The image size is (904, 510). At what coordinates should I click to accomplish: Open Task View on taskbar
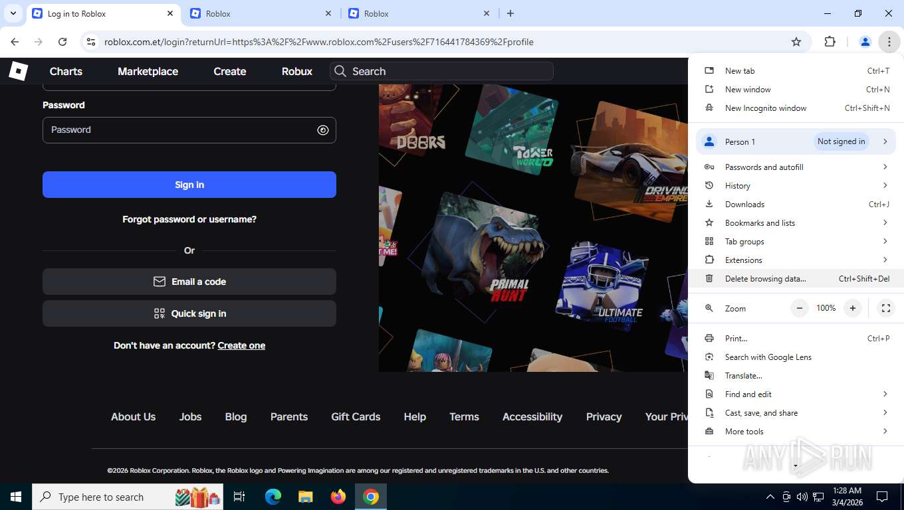click(x=240, y=497)
